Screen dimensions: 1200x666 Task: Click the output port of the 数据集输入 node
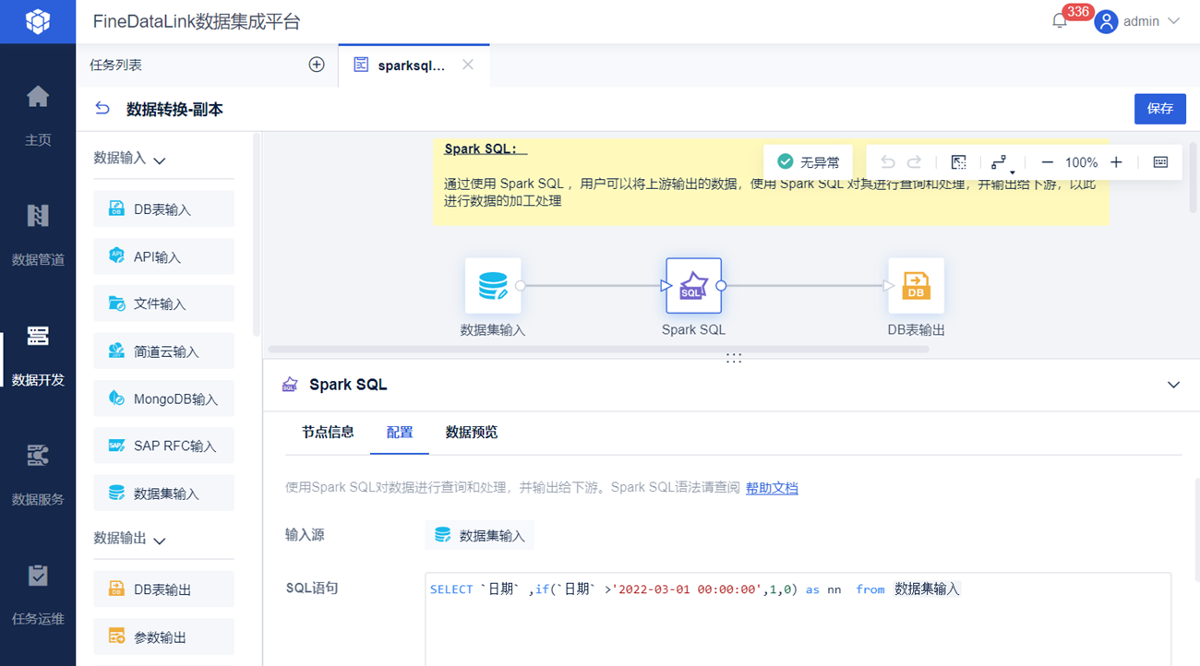(x=521, y=286)
